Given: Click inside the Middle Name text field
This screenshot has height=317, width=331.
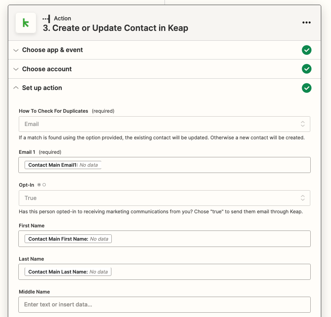Looking at the screenshot, I should (164, 304).
